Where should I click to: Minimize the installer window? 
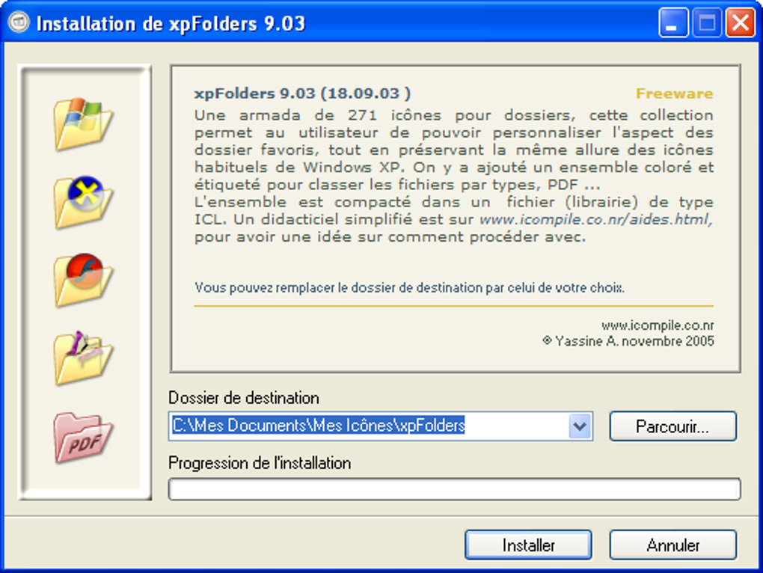[672, 22]
